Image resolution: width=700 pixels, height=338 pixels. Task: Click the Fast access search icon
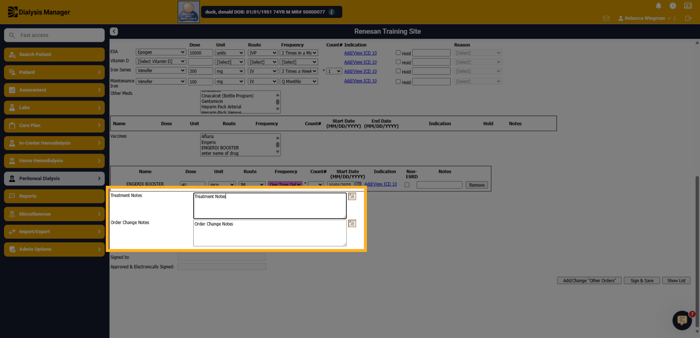click(12, 35)
